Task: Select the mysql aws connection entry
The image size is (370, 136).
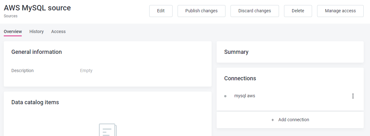Action: pyautogui.click(x=245, y=96)
